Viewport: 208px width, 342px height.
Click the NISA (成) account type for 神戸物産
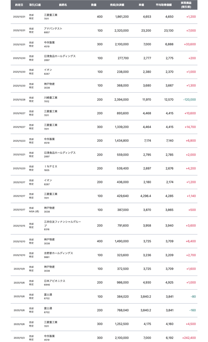tap(34, 212)
